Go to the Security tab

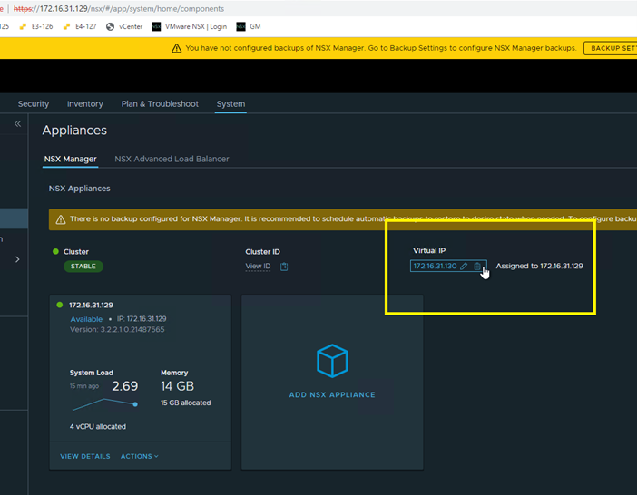point(34,104)
